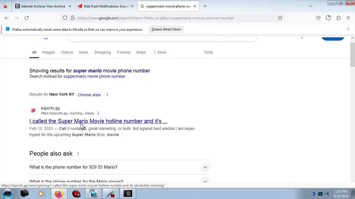Image resolution: width=355 pixels, height=199 pixels.
Task: Open the Firefox account icon
Action: click(x=328, y=18)
